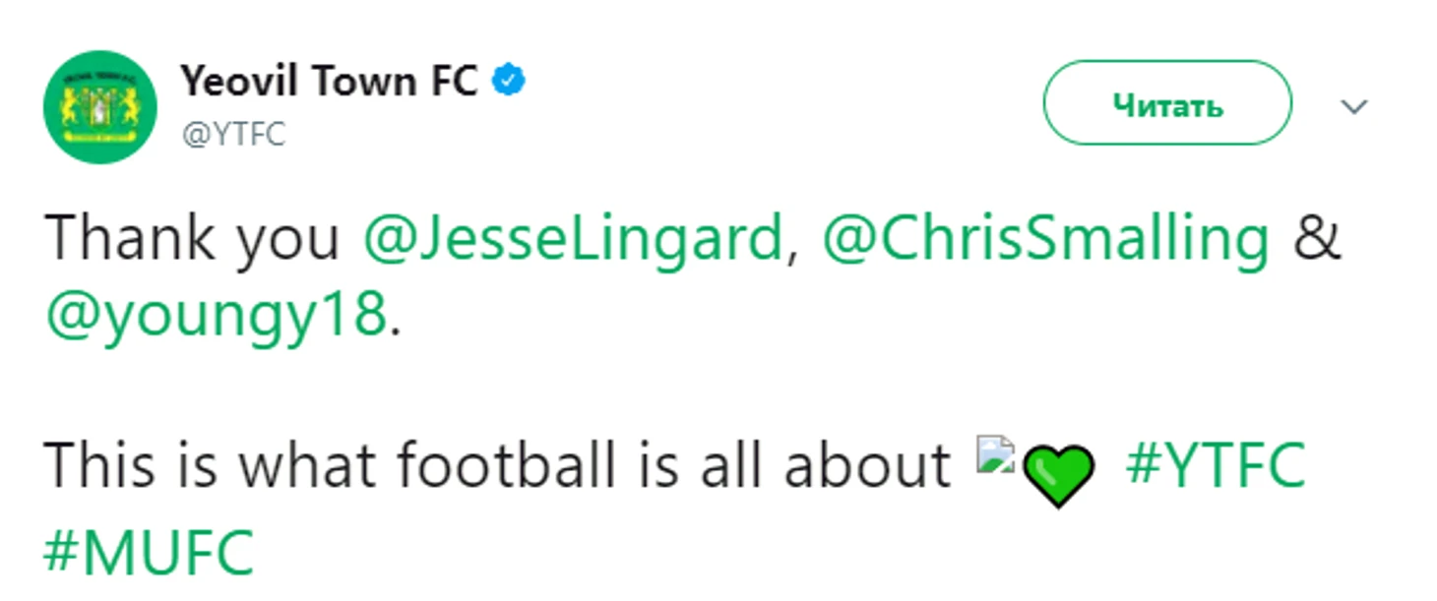This screenshot has width=1437, height=601.
Task: Open the @youngy18 mention
Action: tap(215, 315)
